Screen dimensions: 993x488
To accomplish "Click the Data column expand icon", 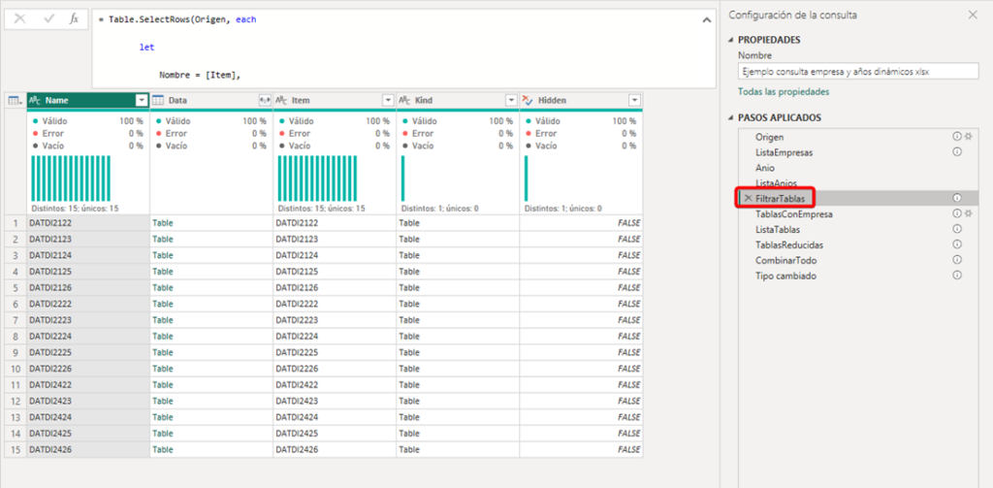I will point(264,100).
